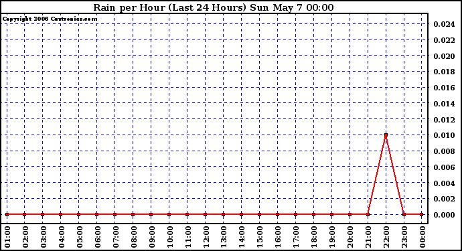Click the x-axis label 11:00
The width and height of the screenshot is (462, 251).
coord(188,237)
